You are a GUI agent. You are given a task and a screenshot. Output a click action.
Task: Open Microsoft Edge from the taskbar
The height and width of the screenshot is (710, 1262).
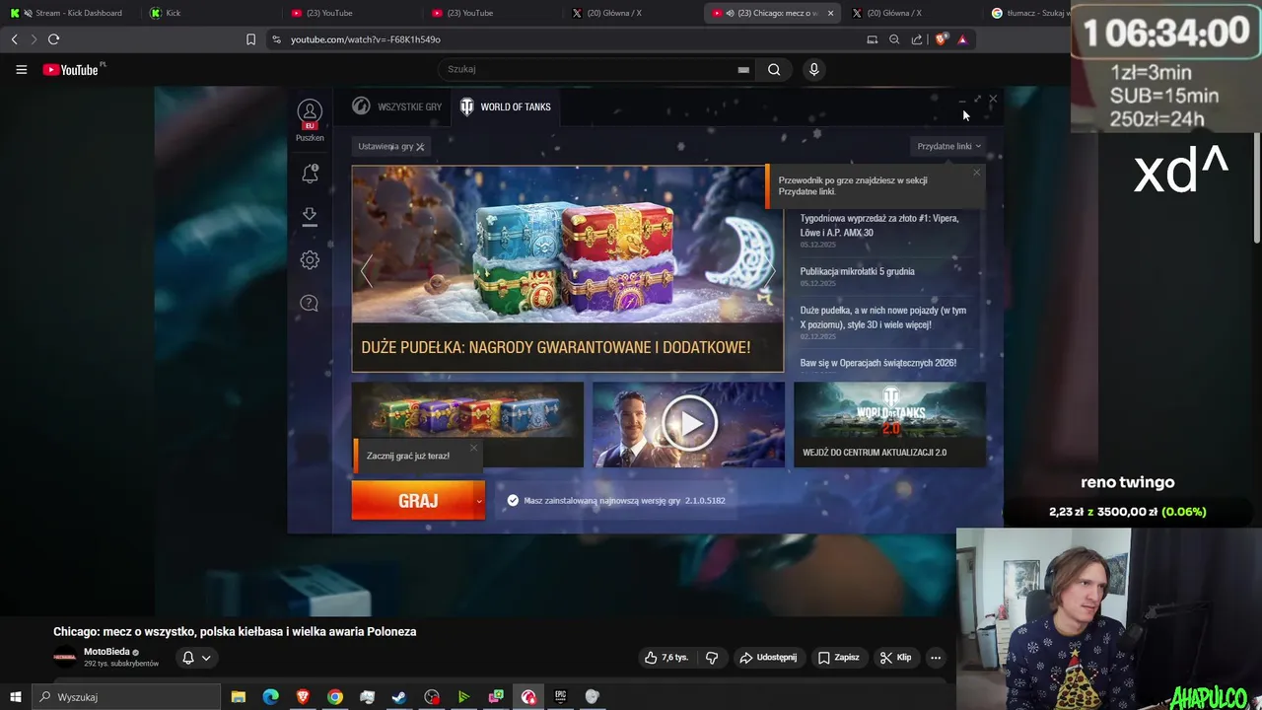[x=271, y=697]
